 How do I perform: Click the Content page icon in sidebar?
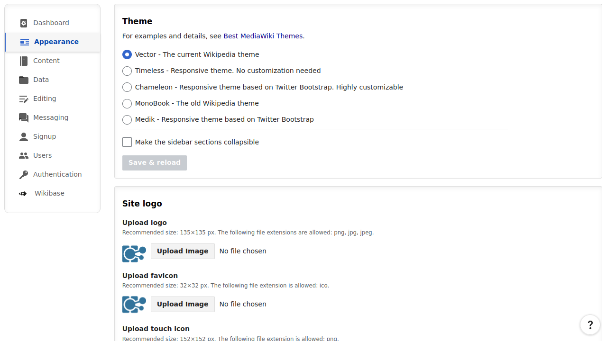pos(23,61)
